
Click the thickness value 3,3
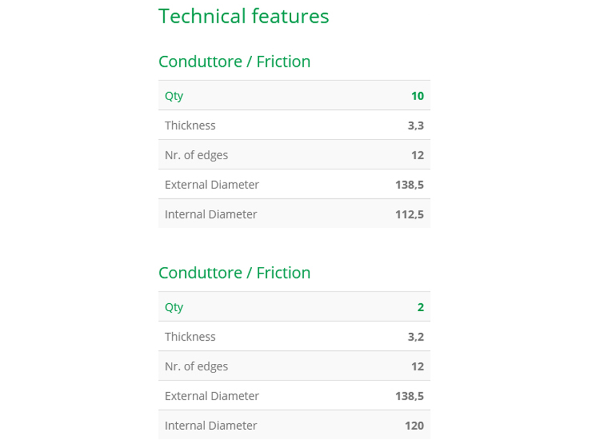416,125
